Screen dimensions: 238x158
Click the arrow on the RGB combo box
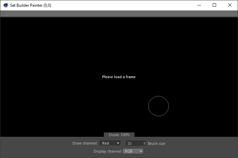(141, 151)
